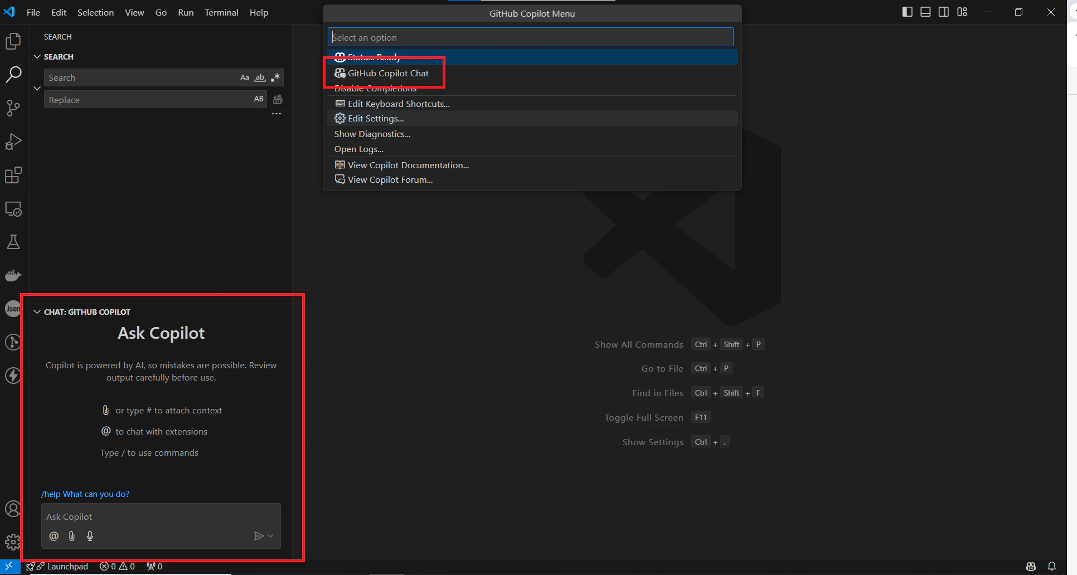Toggle the Primary Side Bar from the title bar
Image resolution: width=1077 pixels, height=575 pixels.
(908, 12)
